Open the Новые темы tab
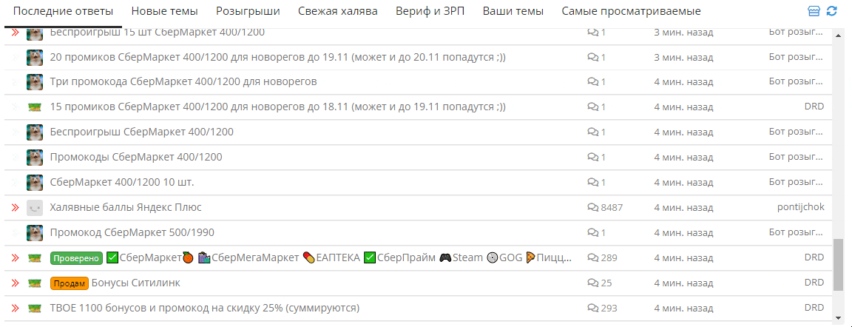This screenshot has height=327, width=852. pyautogui.click(x=165, y=11)
